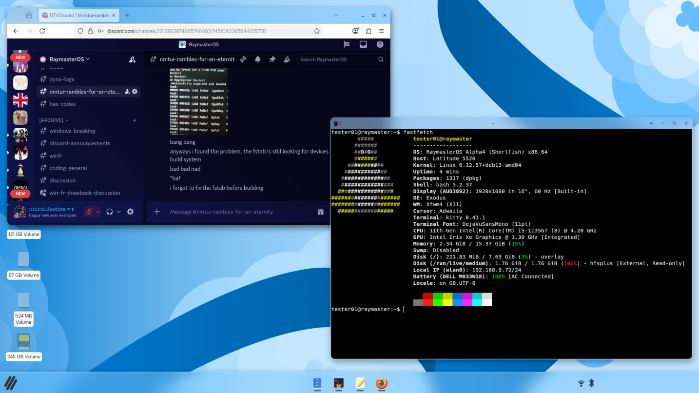The width and height of the screenshot is (699, 393).
Task: Open nmtui.festive user profile panel
Action: click(x=45, y=212)
